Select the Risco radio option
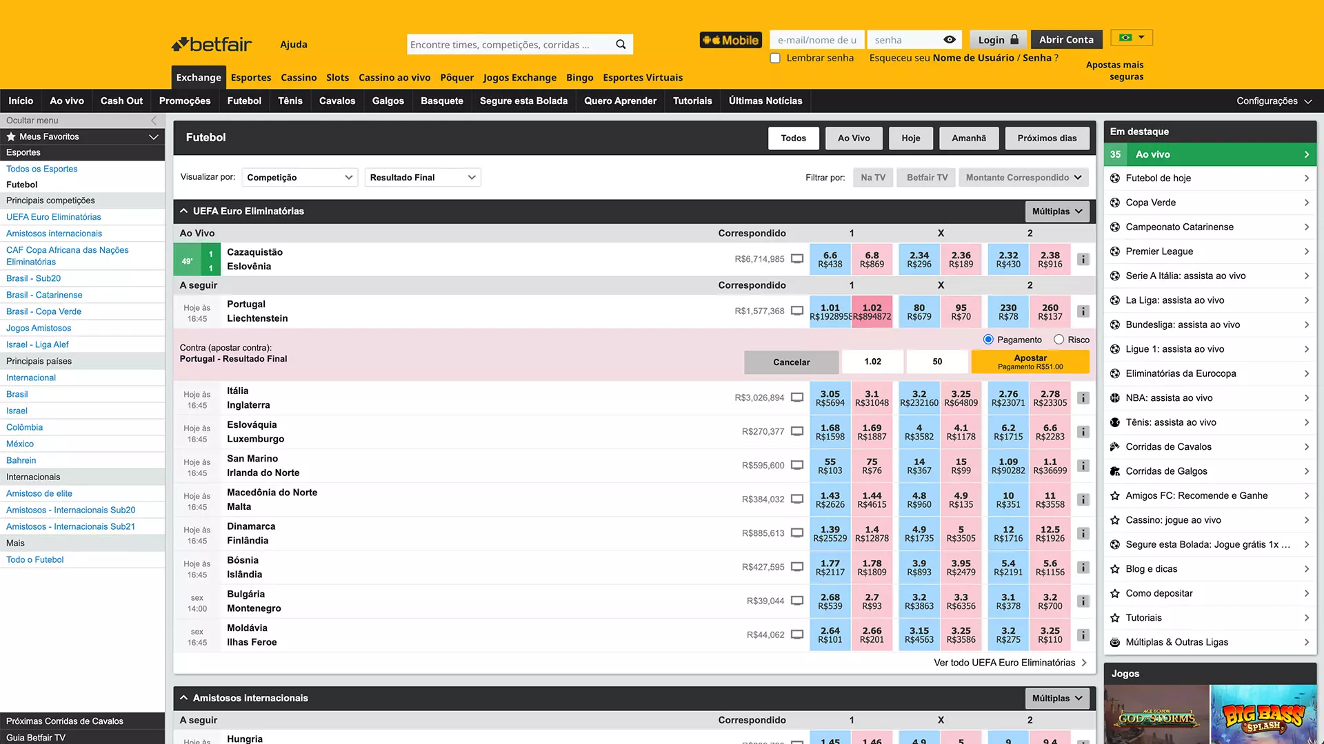 [1059, 340]
